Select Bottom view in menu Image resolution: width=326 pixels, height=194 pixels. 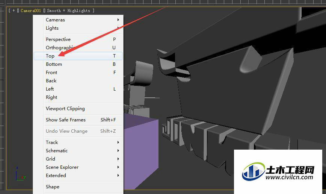point(78,64)
